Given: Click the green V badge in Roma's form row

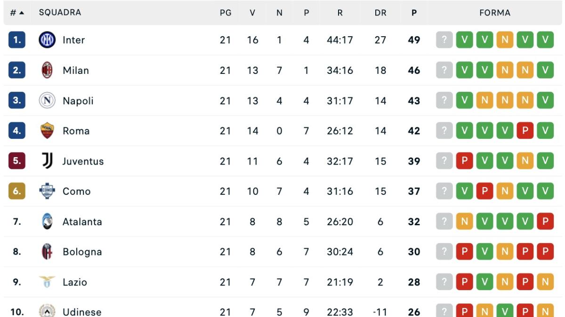Looking at the screenshot, I should tap(464, 131).
